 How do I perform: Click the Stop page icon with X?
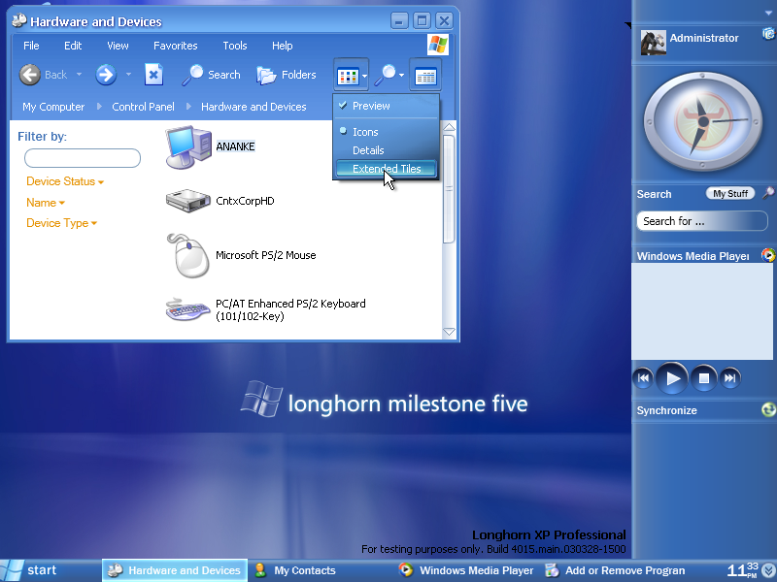click(153, 75)
